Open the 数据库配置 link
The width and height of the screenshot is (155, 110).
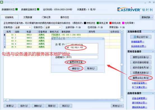(x=138, y=42)
